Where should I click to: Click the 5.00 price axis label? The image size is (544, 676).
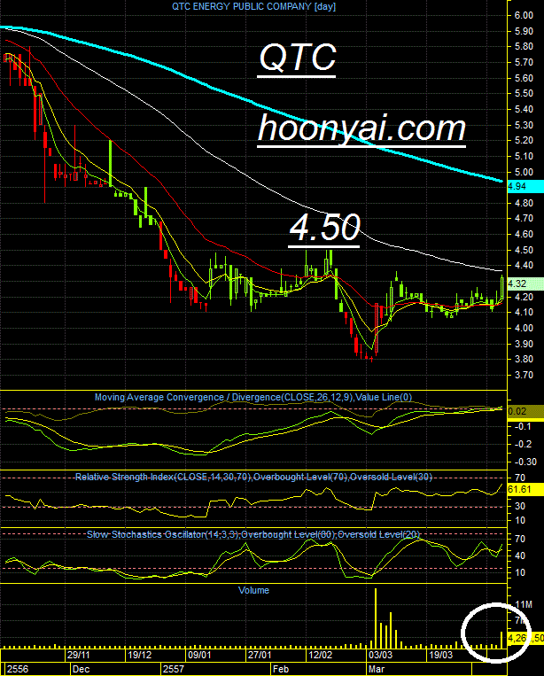click(x=524, y=173)
